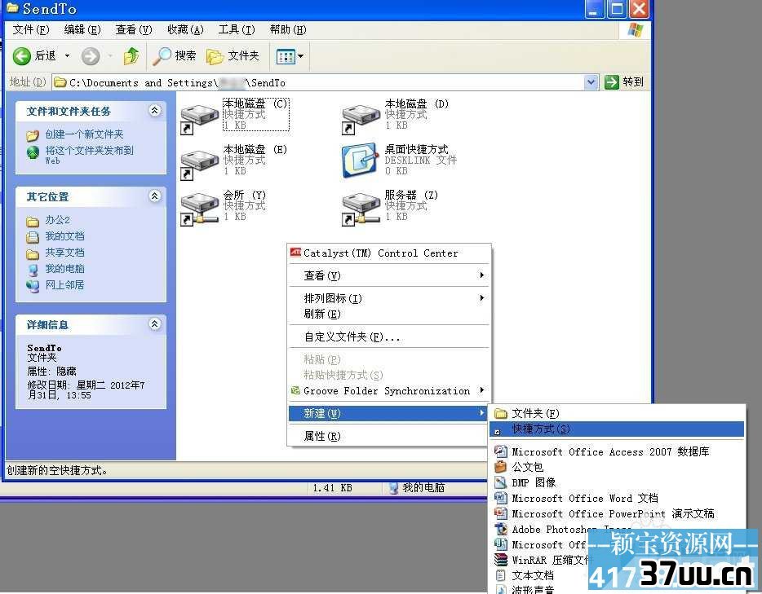The width and height of the screenshot is (762, 594).
Task: Click the folder icon beside 文件夹(F) in submenu
Action: click(x=501, y=413)
